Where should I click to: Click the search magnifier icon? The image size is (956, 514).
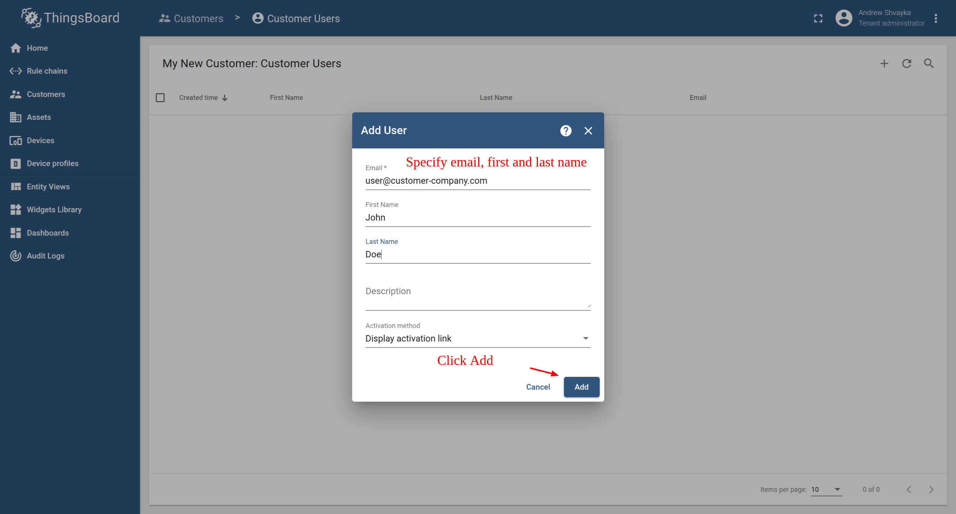(929, 63)
